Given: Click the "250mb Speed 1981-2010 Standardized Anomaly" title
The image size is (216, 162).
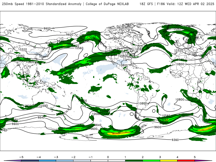Looking at the screenshot, I should [x=42, y=4].
